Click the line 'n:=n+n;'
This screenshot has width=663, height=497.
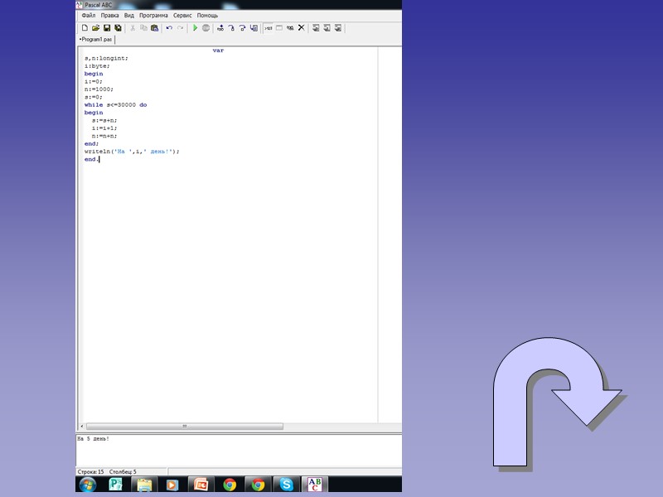104,136
